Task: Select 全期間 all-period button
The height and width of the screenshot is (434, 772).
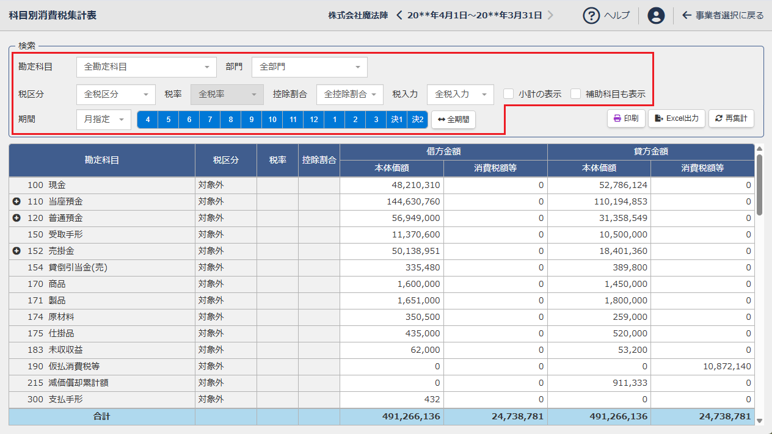Action: click(453, 120)
